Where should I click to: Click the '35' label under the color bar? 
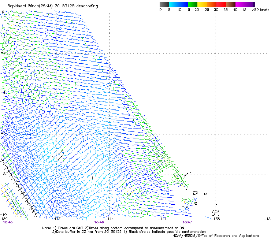coord(226,10)
